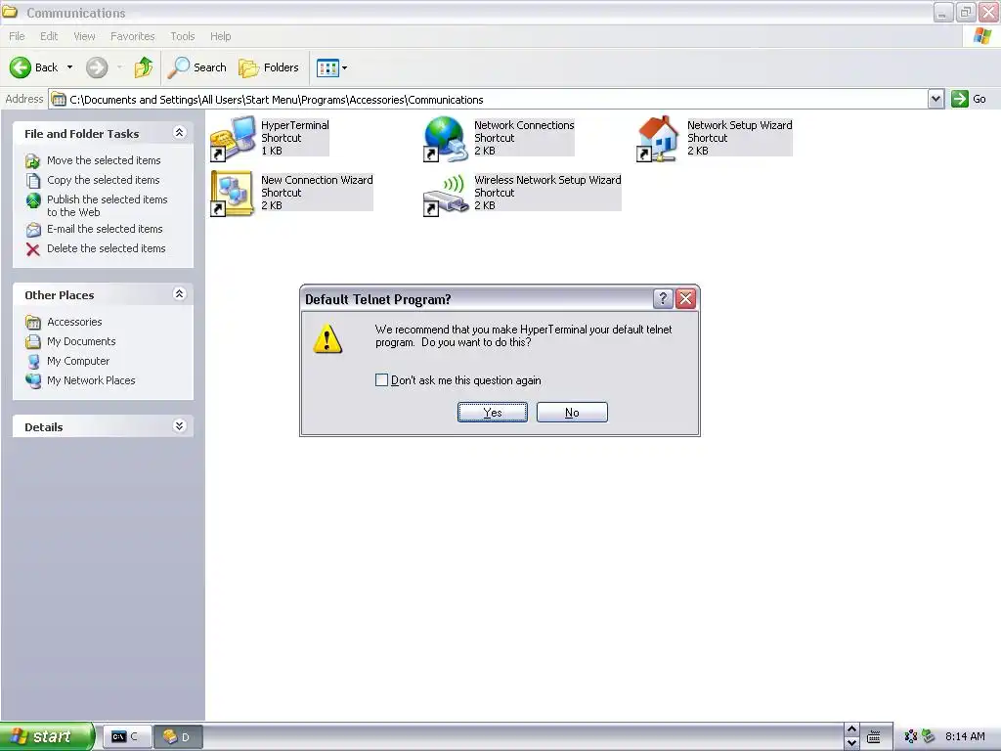The image size is (1001, 751).
Task: Click the Start button
Action: tap(47, 736)
